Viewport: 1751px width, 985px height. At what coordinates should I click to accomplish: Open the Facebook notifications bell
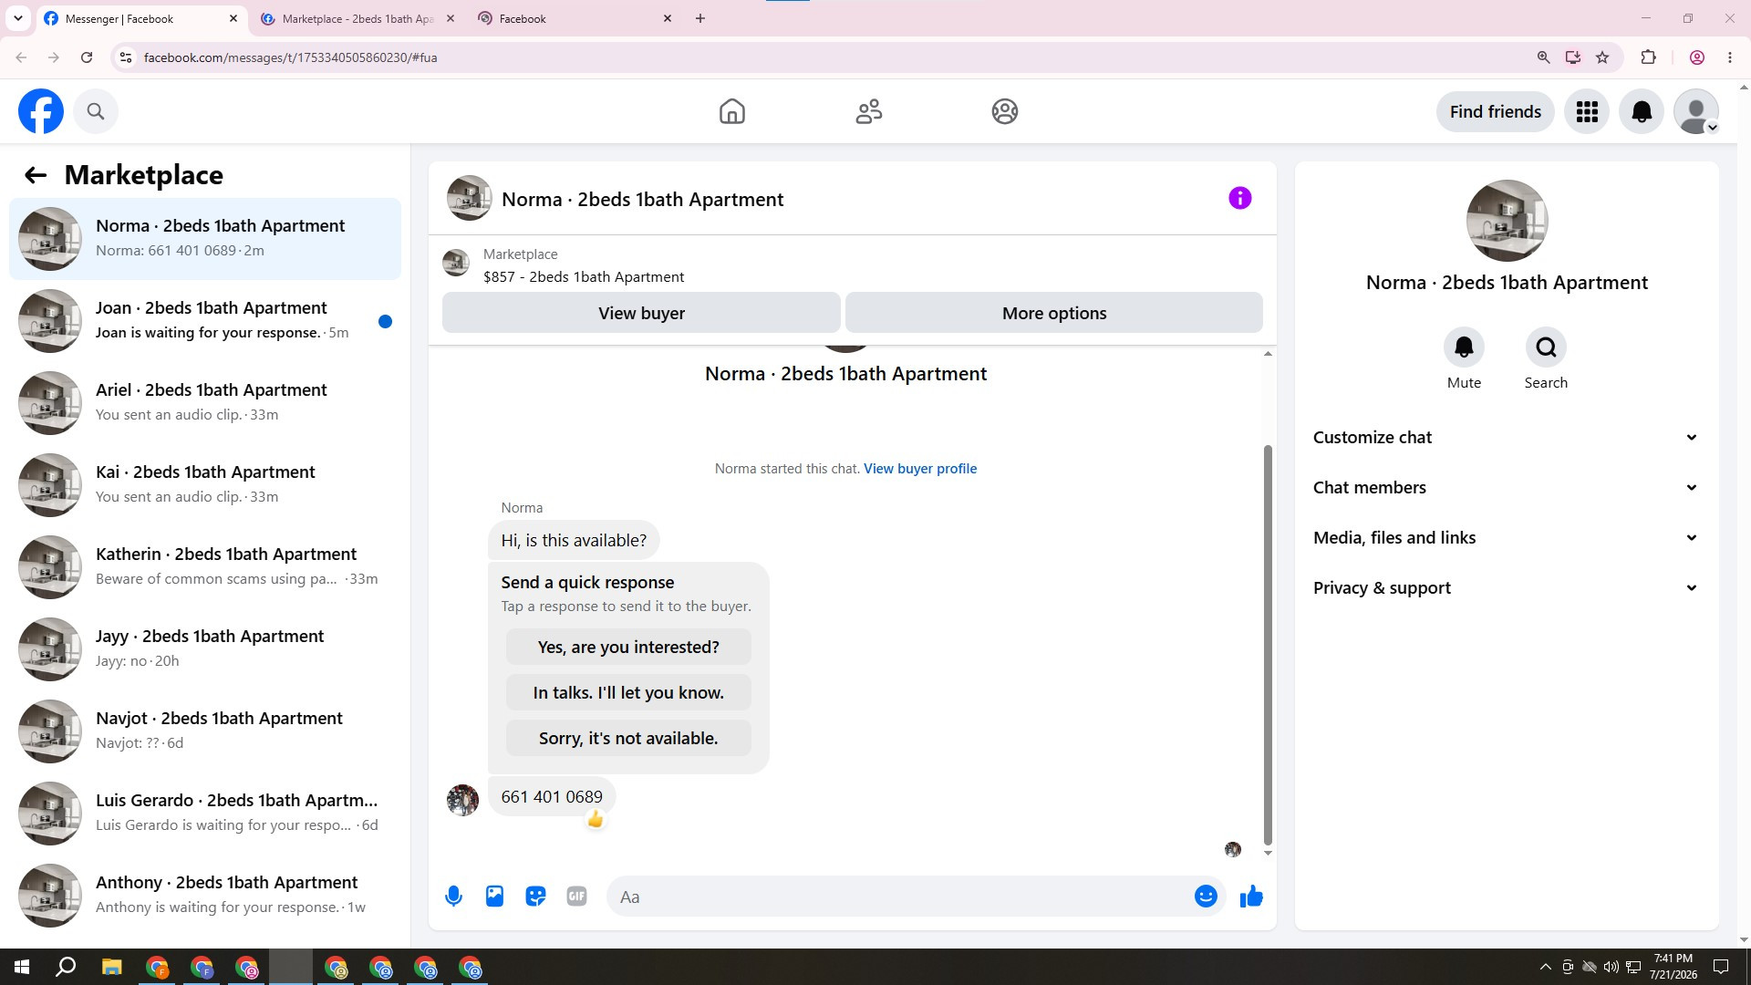(1642, 111)
